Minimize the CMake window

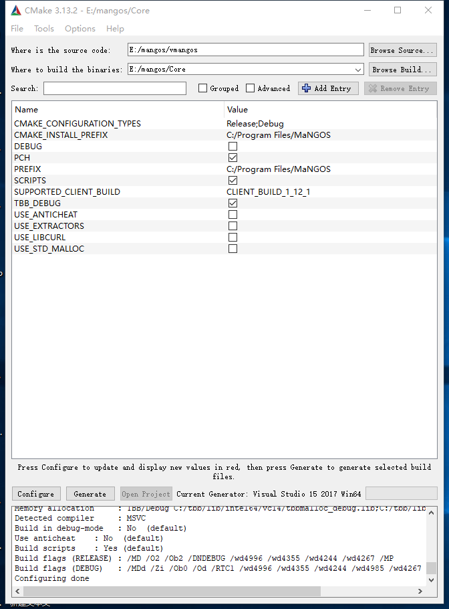[367, 11]
